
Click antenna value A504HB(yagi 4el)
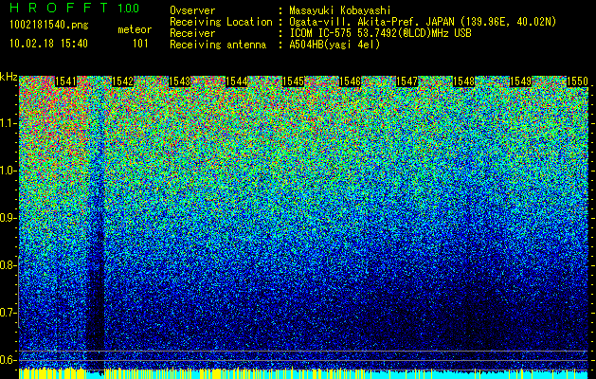coord(334,45)
